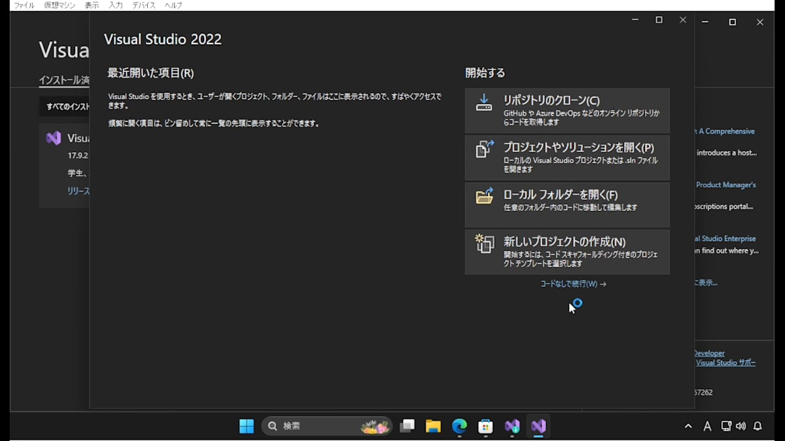Click the すべてのインスト... button in the Installer
785x441 pixels.
coord(65,106)
